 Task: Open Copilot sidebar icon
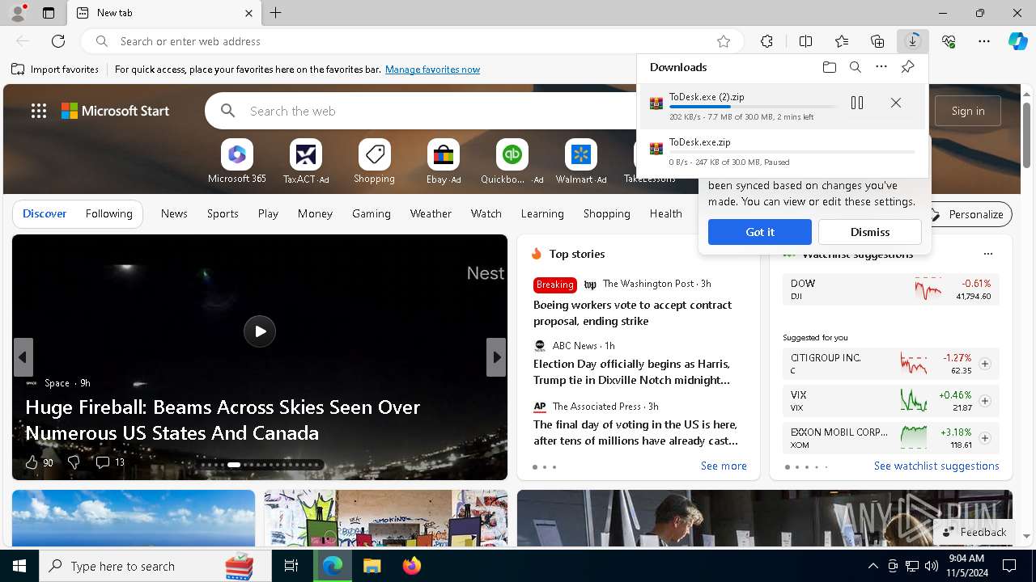click(1017, 41)
